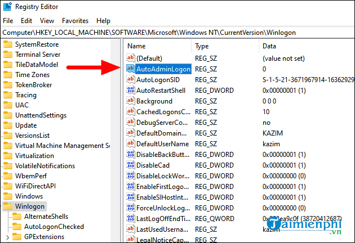Select the Terminal Server folder icon
The image size is (355, 243).
click(8, 55)
